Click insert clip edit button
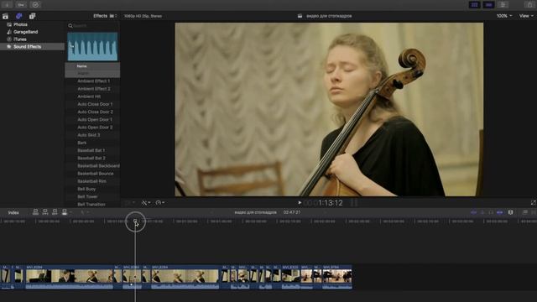This screenshot has height=302, width=537. (x=44, y=212)
